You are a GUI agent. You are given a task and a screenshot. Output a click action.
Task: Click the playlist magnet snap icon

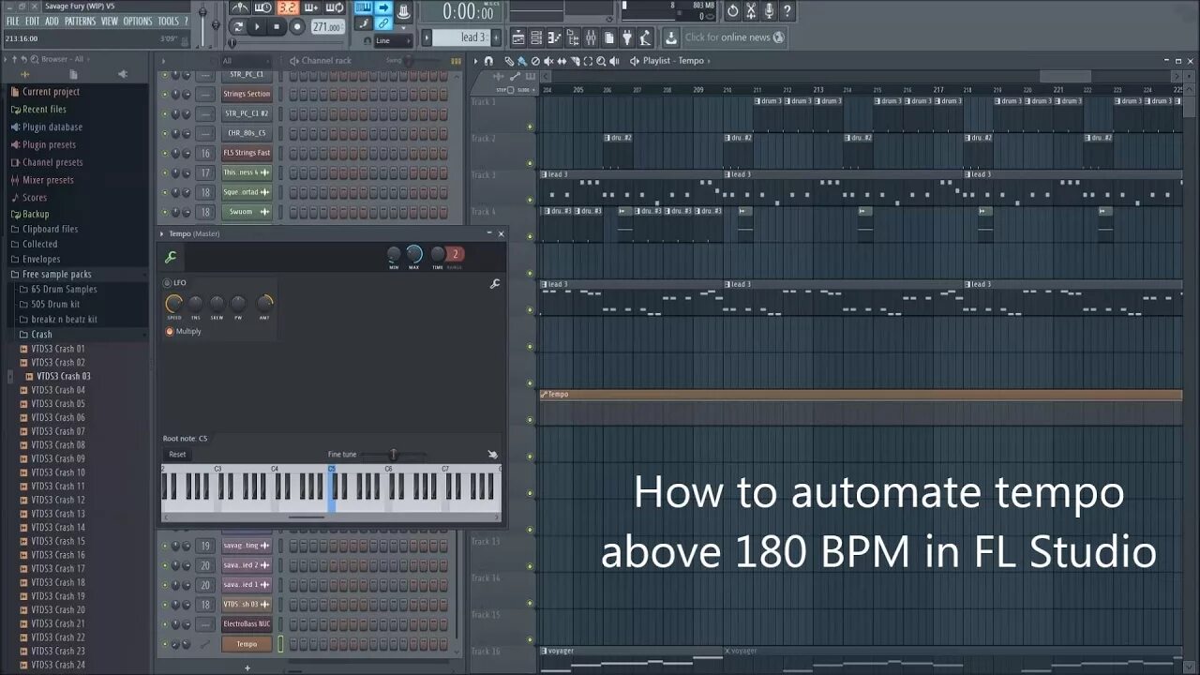click(x=488, y=61)
